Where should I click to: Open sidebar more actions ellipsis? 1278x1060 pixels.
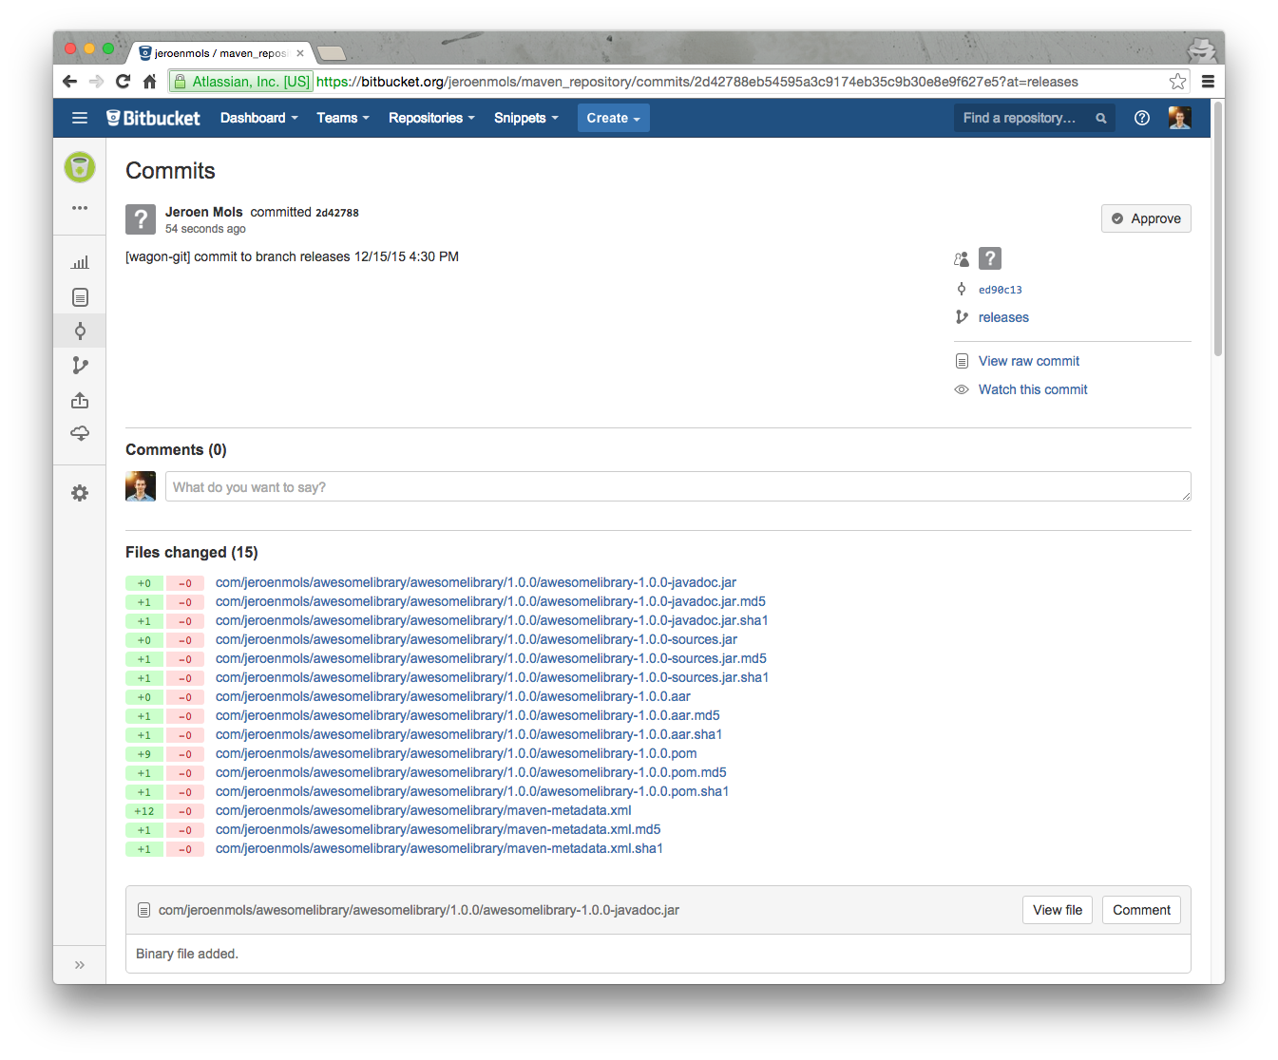tap(80, 207)
